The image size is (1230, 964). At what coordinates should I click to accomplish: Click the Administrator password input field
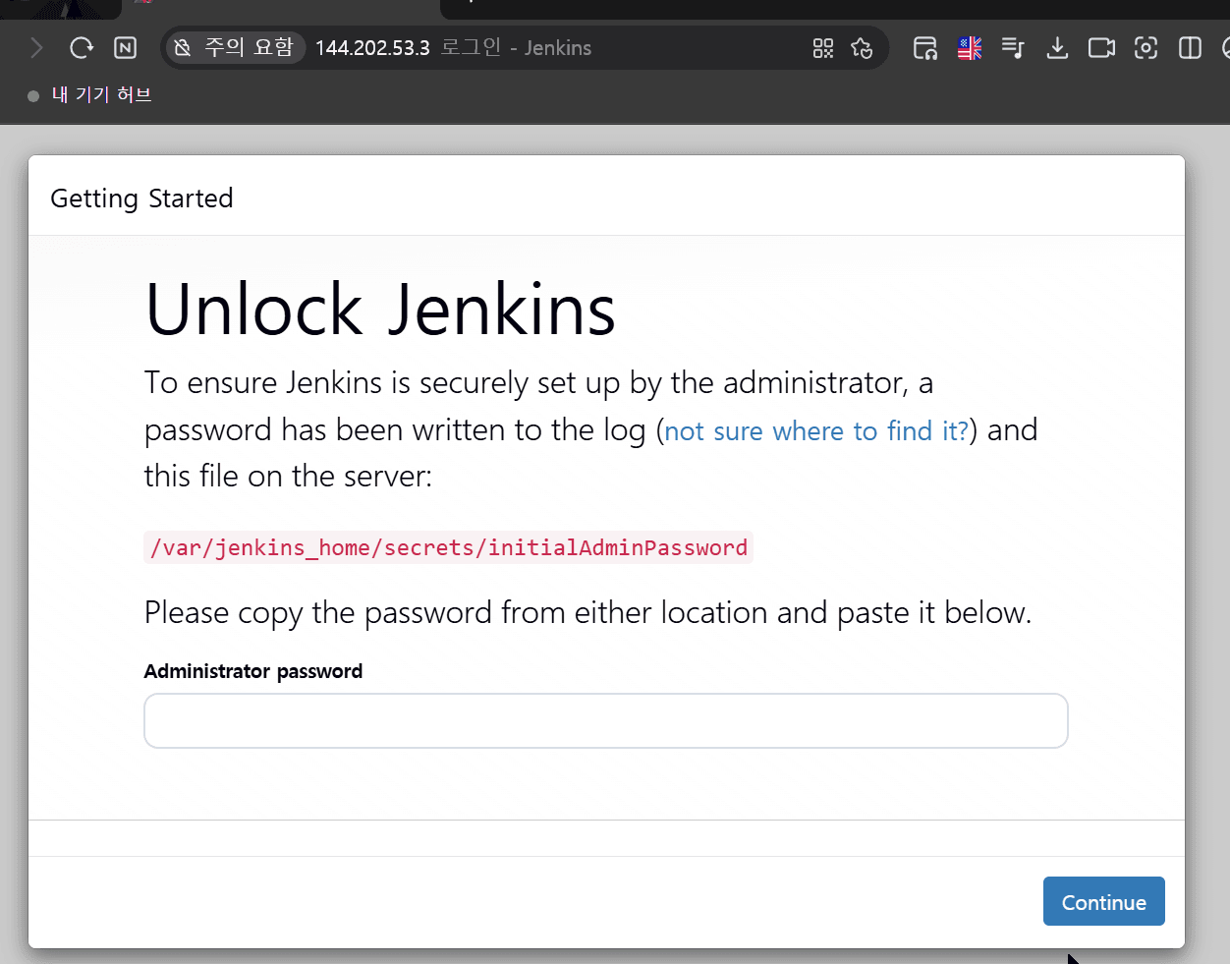click(606, 721)
